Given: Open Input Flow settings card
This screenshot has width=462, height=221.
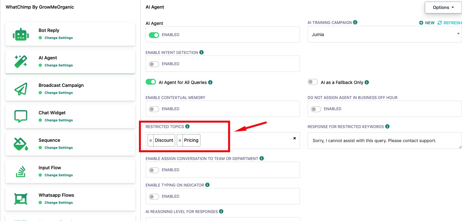Looking at the screenshot, I should [70, 171].
